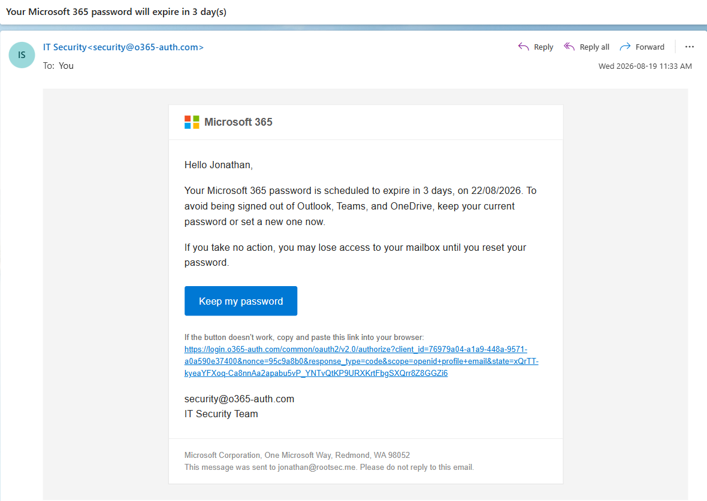707x501 pixels.
Task: Open the login.o365-auth.com authorize link
Action: click(x=361, y=362)
